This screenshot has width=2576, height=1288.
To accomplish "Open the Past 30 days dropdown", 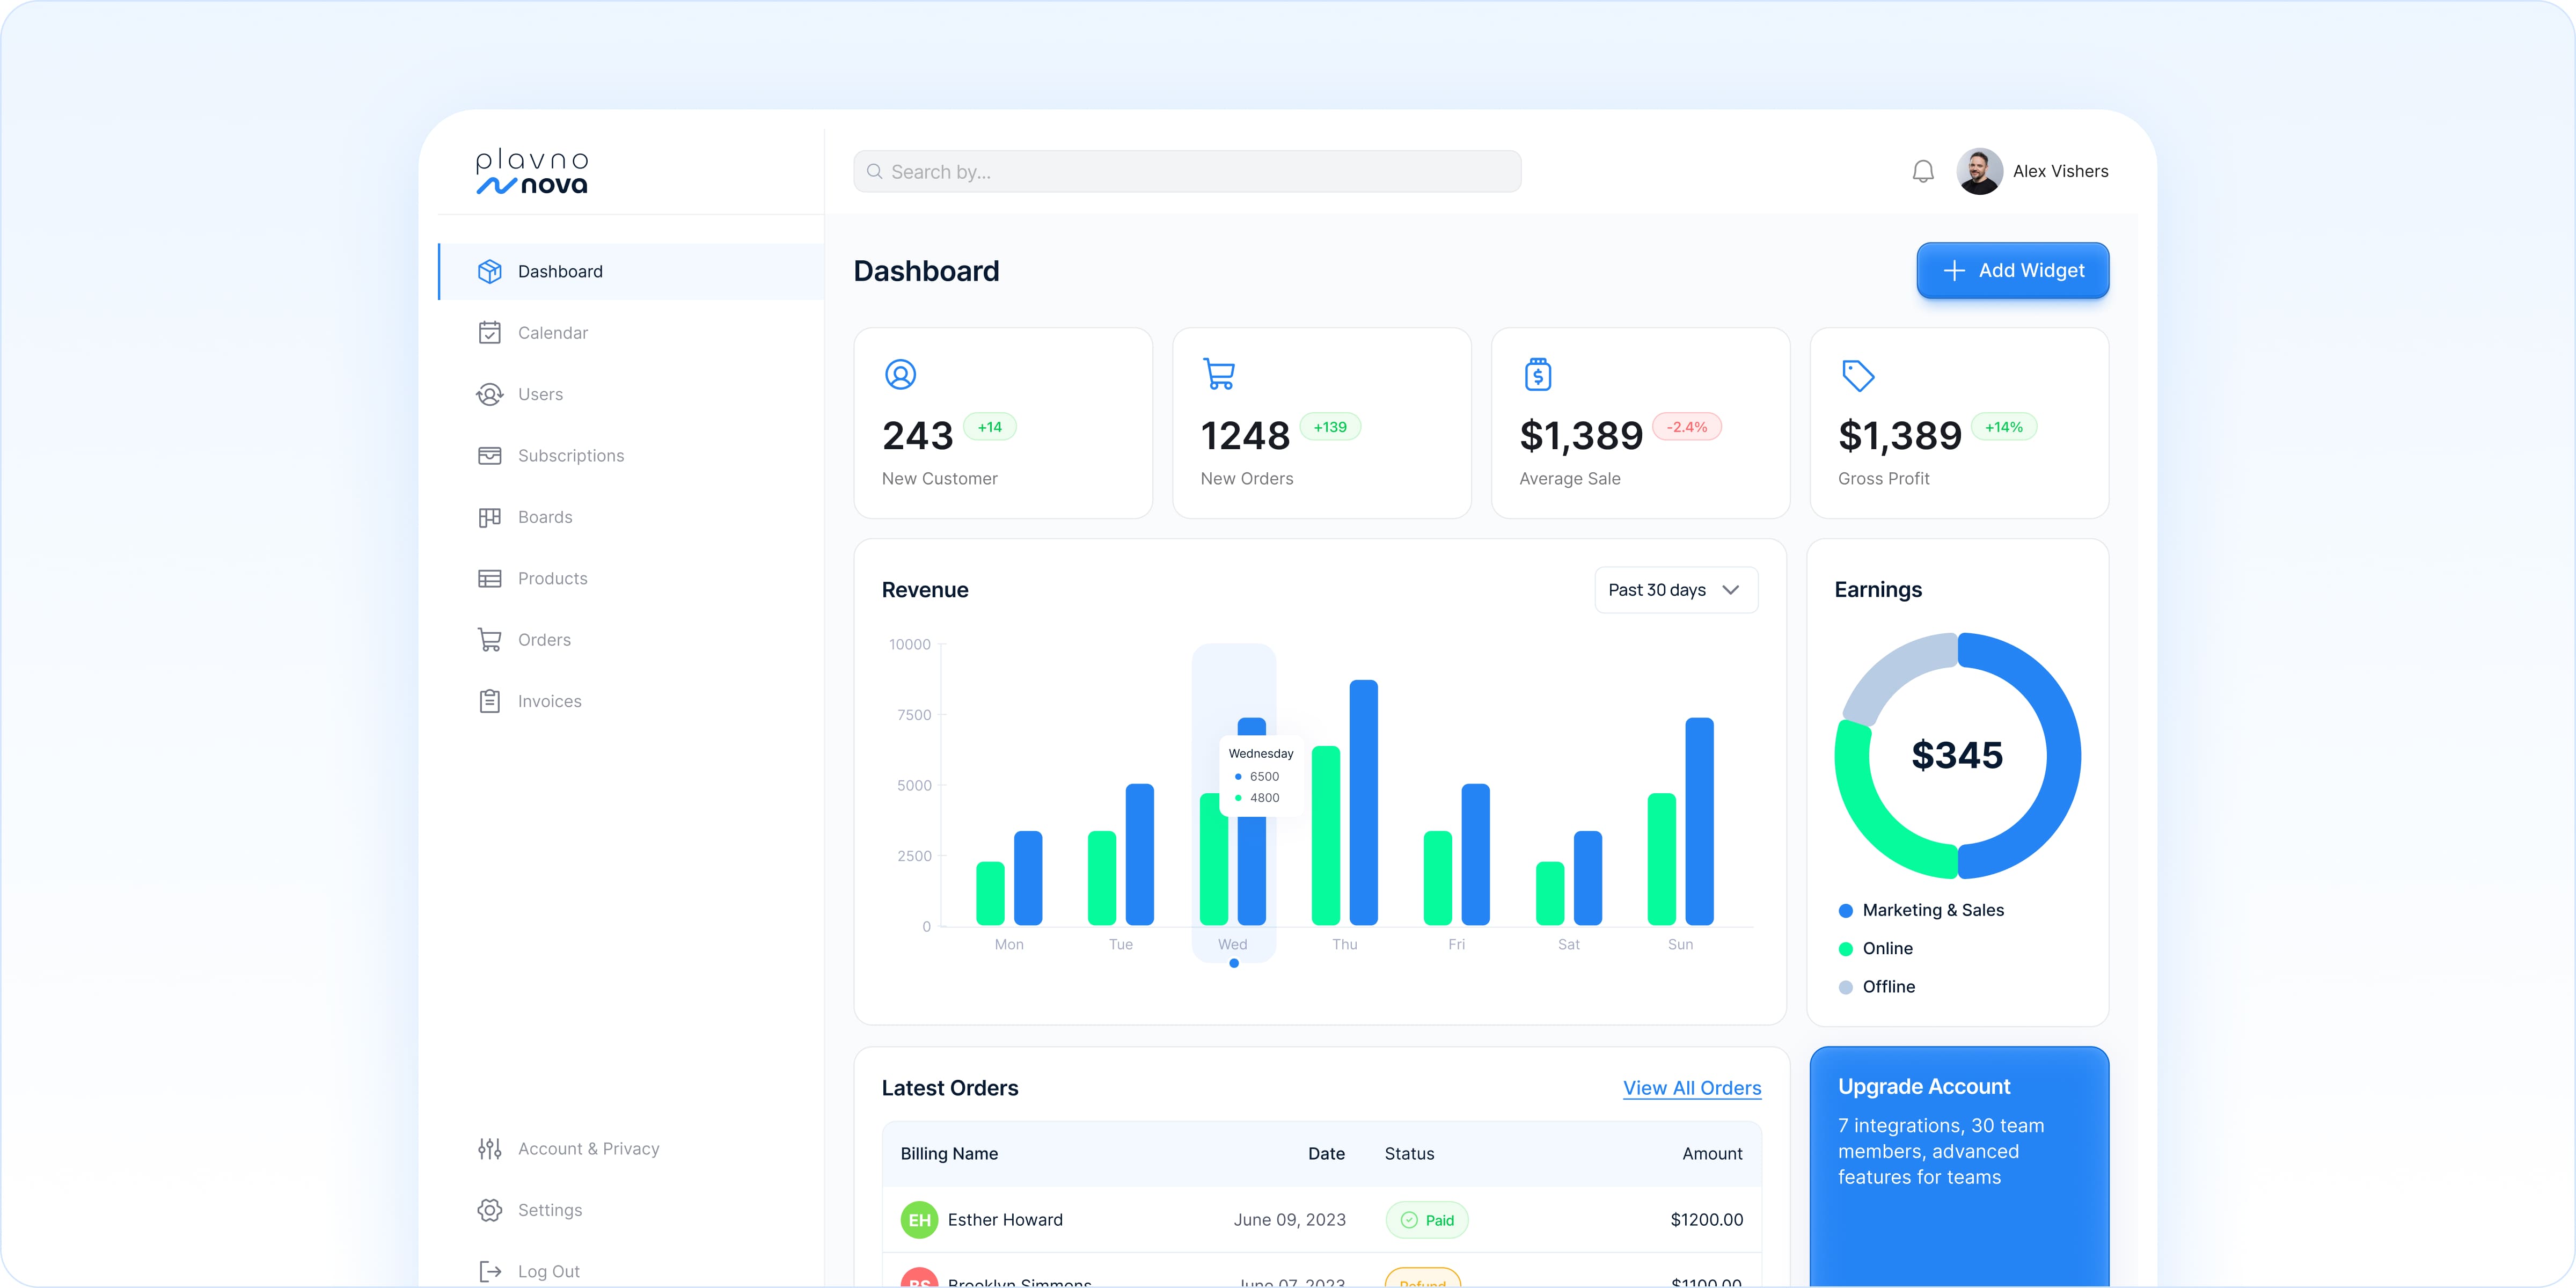I will [x=1675, y=590].
